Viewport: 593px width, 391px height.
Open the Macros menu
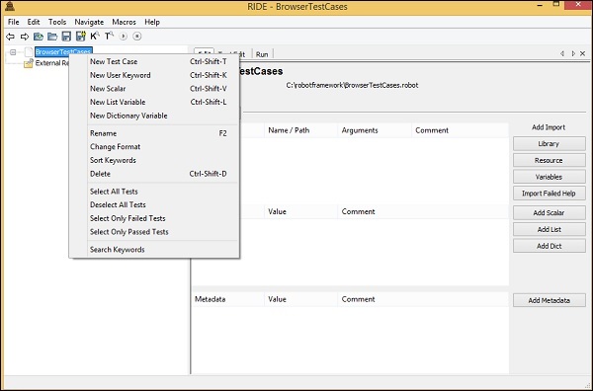click(x=124, y=22)
